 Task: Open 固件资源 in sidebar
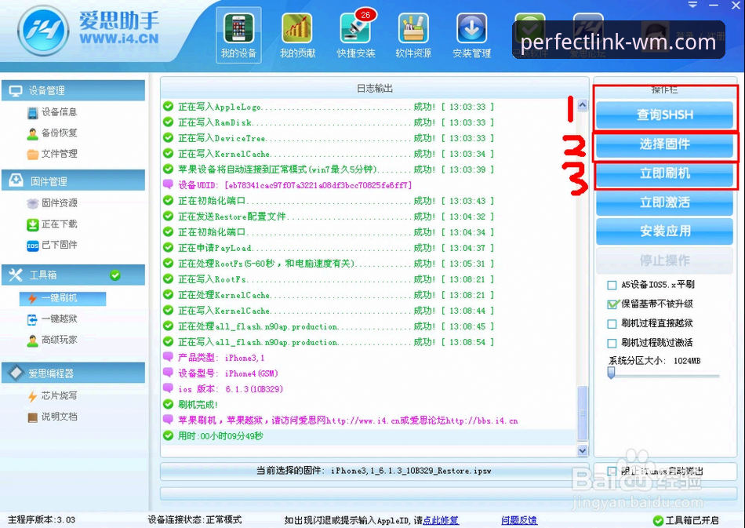[53, 203]
